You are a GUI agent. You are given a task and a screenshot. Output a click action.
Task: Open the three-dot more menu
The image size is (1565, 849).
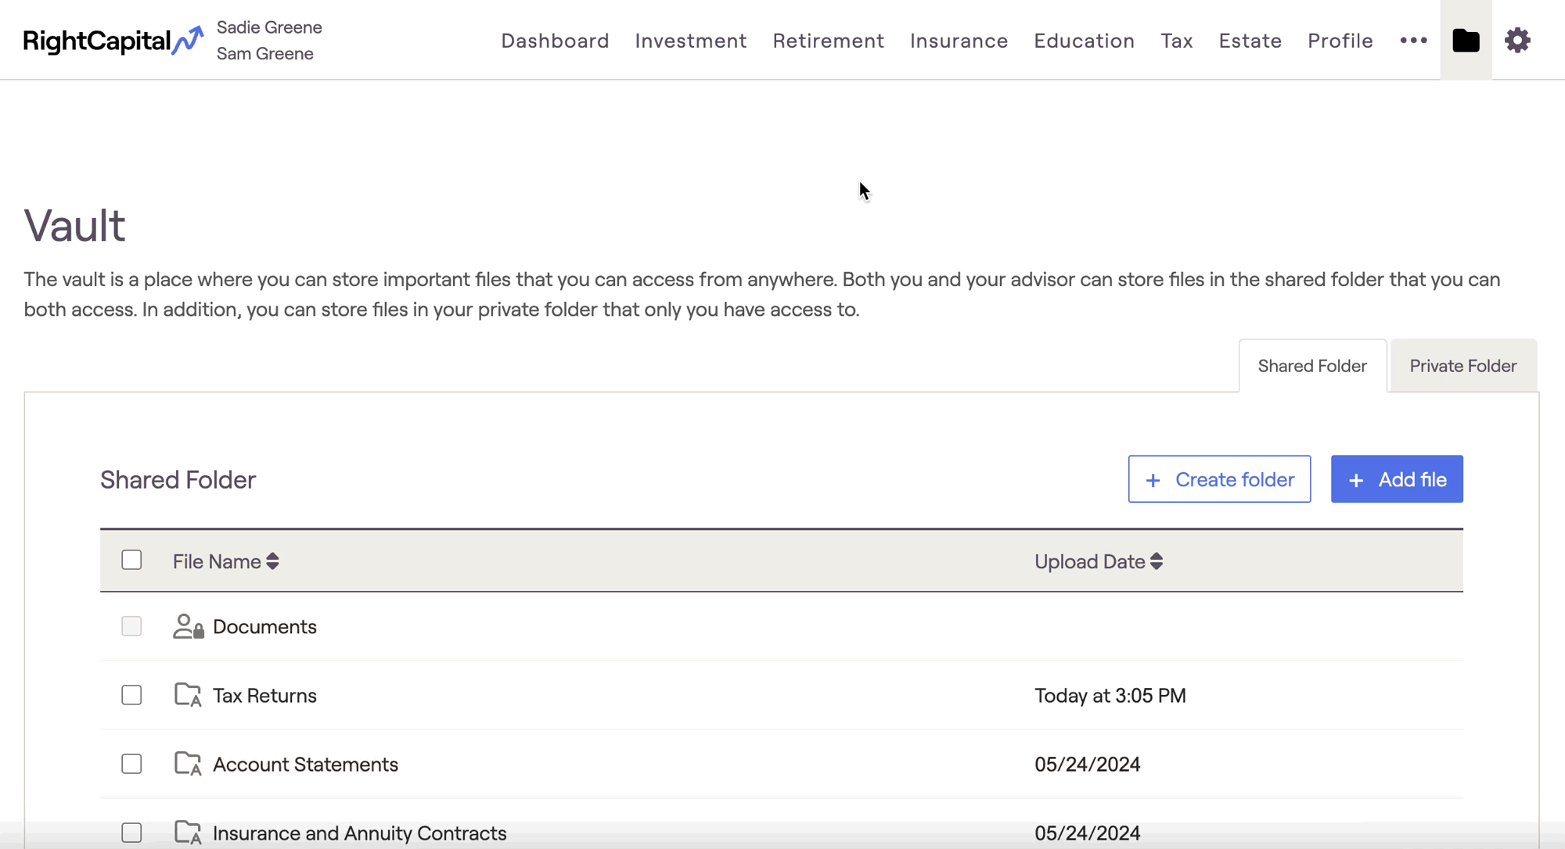coord(1413,40)
